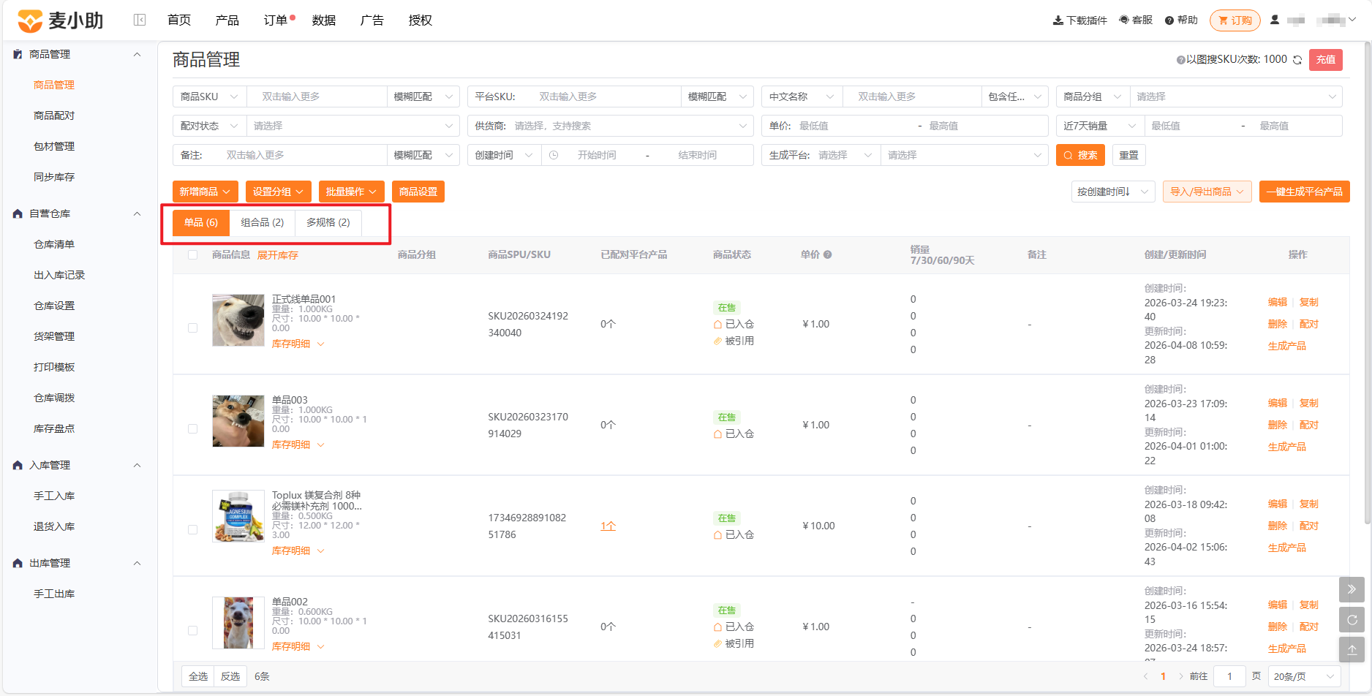Open the 帮助 help icon

[x=1169, y=20]
